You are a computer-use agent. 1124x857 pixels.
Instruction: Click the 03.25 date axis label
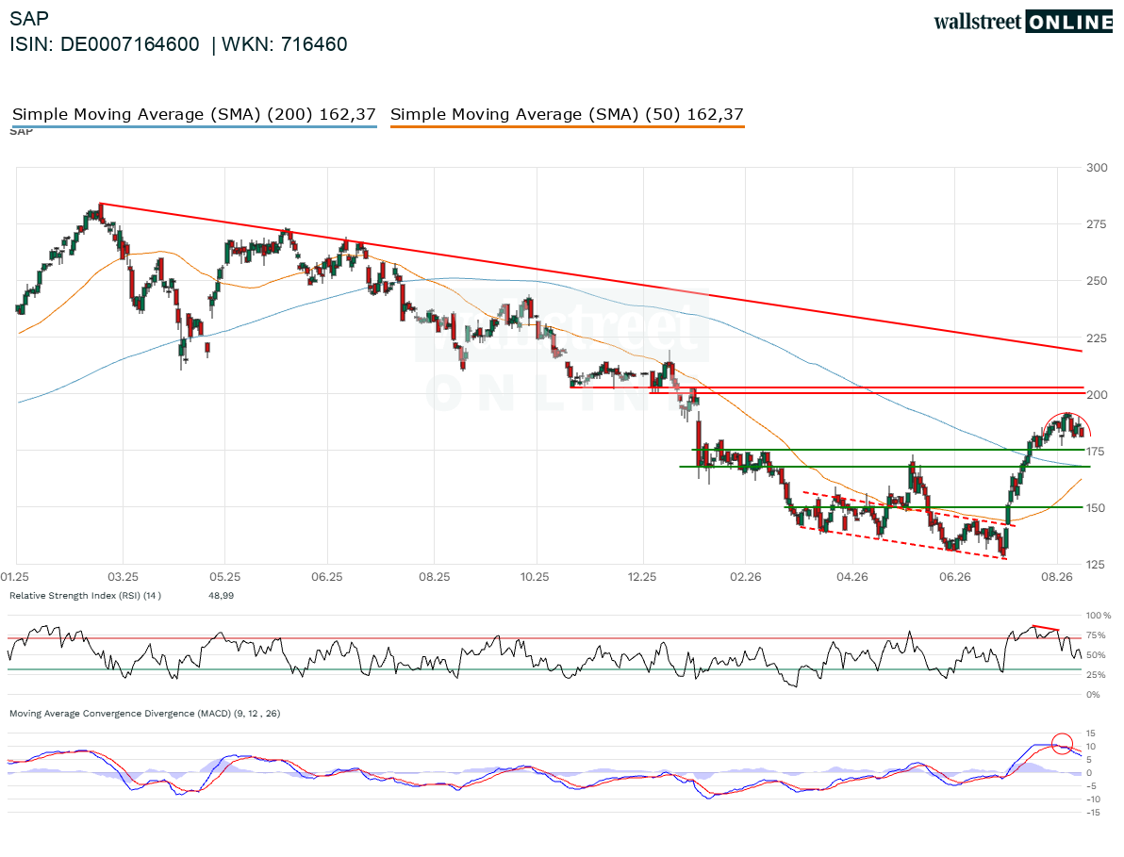coord(124,577)
